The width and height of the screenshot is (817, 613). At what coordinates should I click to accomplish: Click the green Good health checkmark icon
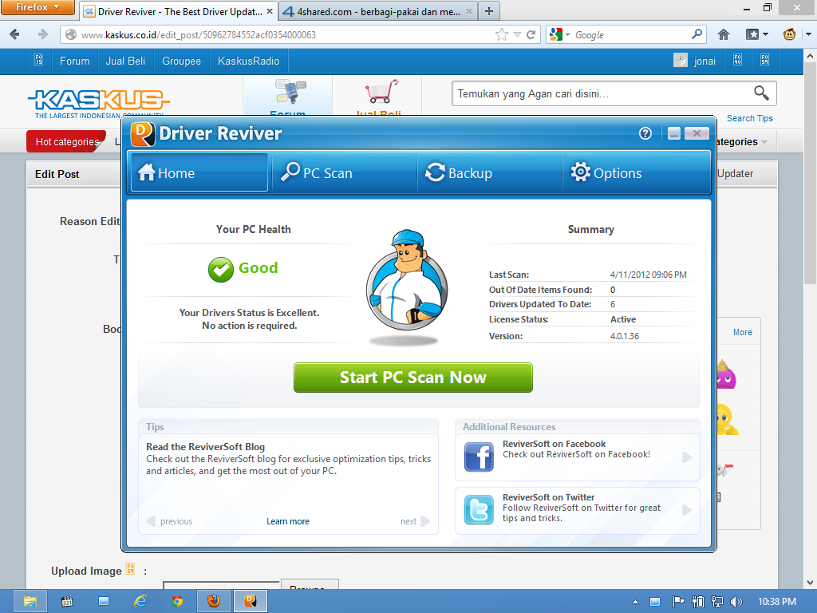tap(221, 270)
